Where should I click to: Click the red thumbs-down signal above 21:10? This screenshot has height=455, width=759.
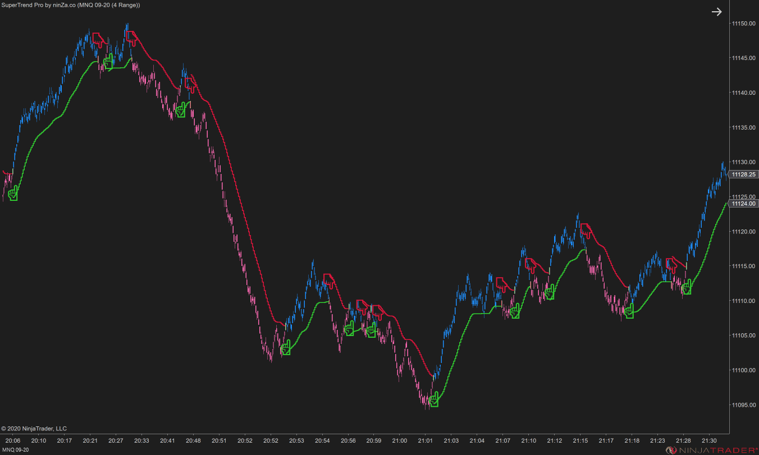point(531,265)
